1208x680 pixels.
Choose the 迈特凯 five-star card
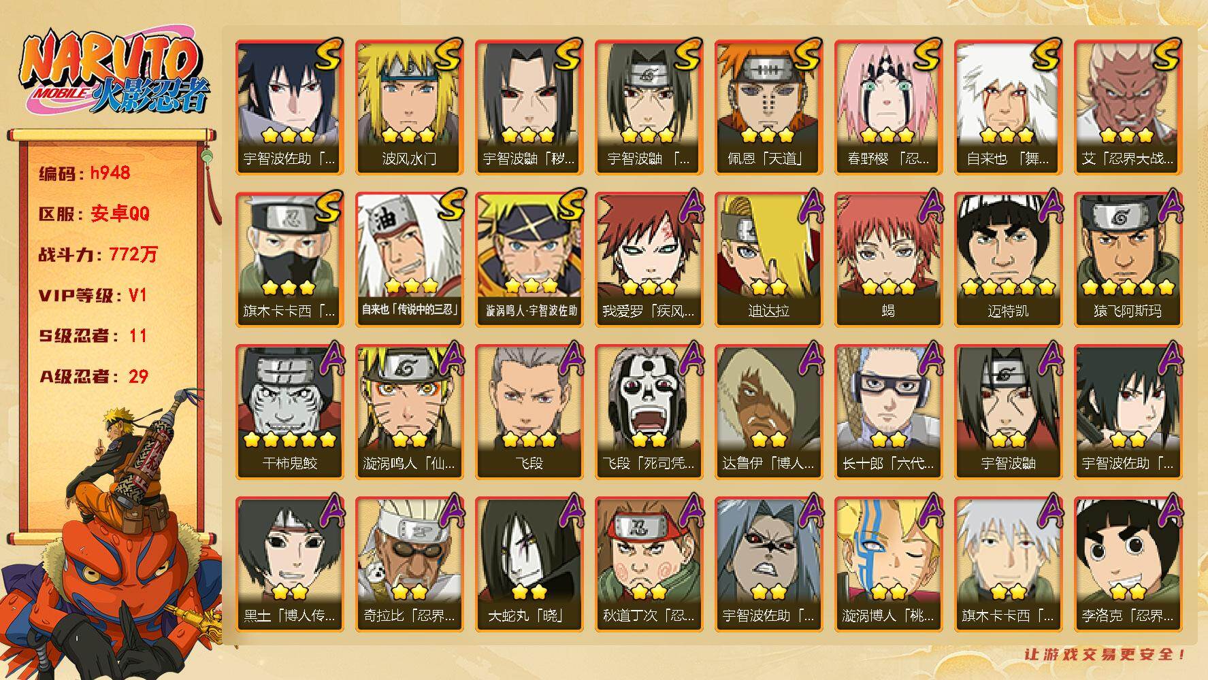click(1008, 260)
